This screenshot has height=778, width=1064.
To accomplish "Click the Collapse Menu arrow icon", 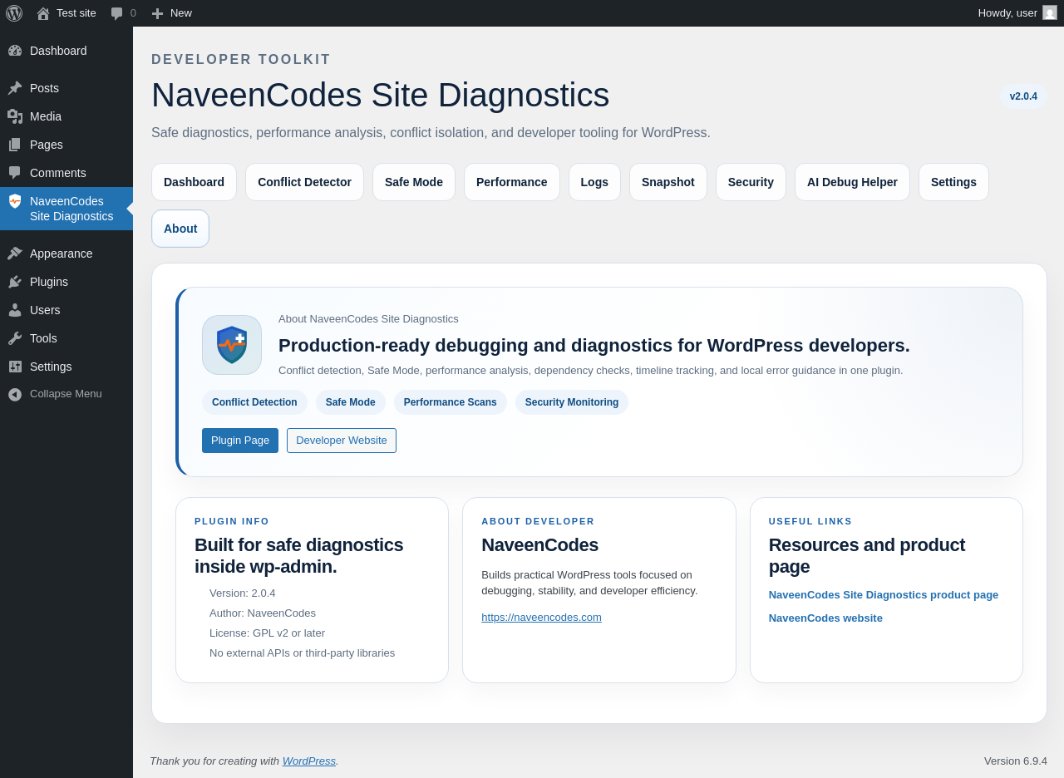I will coord(15,394).
